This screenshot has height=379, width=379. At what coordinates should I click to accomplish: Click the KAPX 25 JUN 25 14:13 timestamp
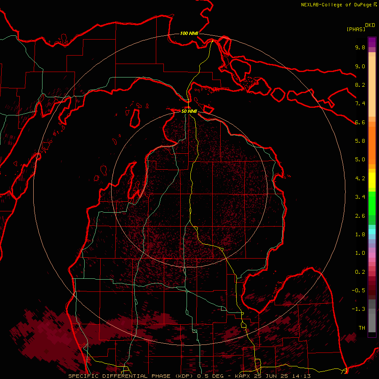(272, 376)
